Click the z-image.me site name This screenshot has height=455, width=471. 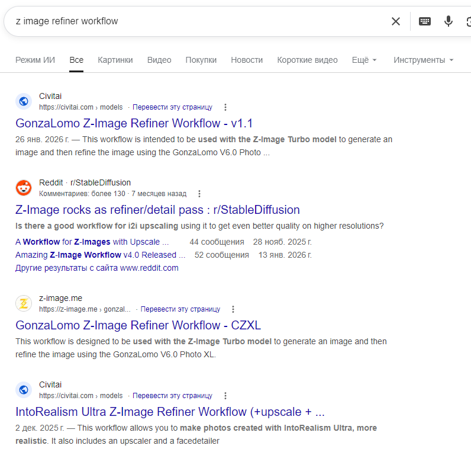click(60, 298)
